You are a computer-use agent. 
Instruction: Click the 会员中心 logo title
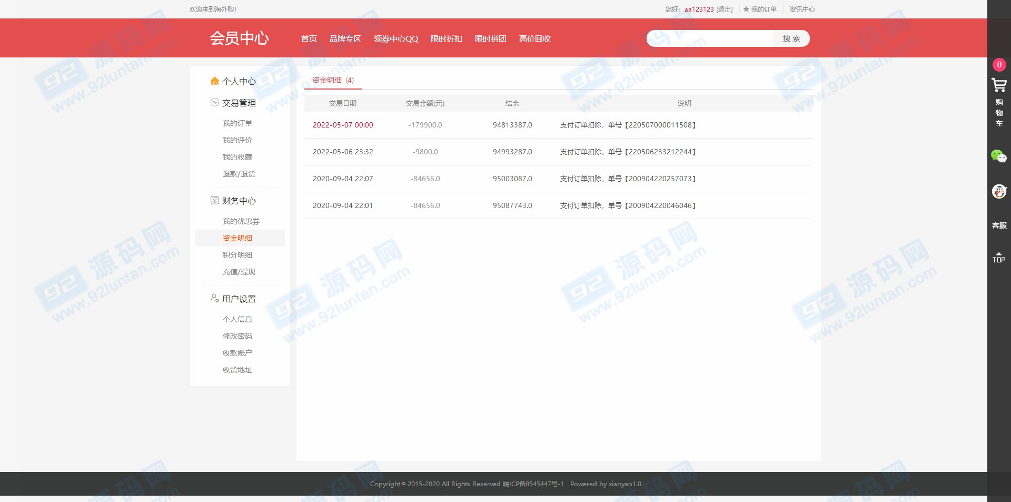pos(240,38)
